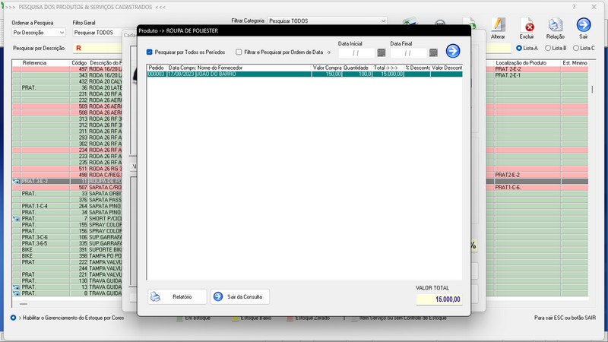Click the Total column header
The width and height of the screenshot is (608, 342).
click(388, 68)
